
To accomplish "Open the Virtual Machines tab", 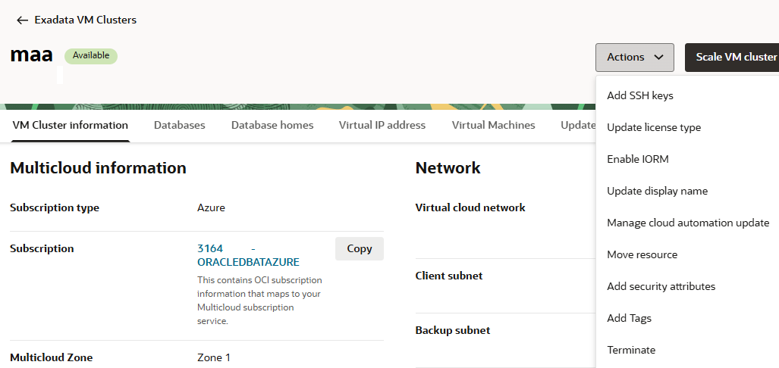I will coord(494,125).
